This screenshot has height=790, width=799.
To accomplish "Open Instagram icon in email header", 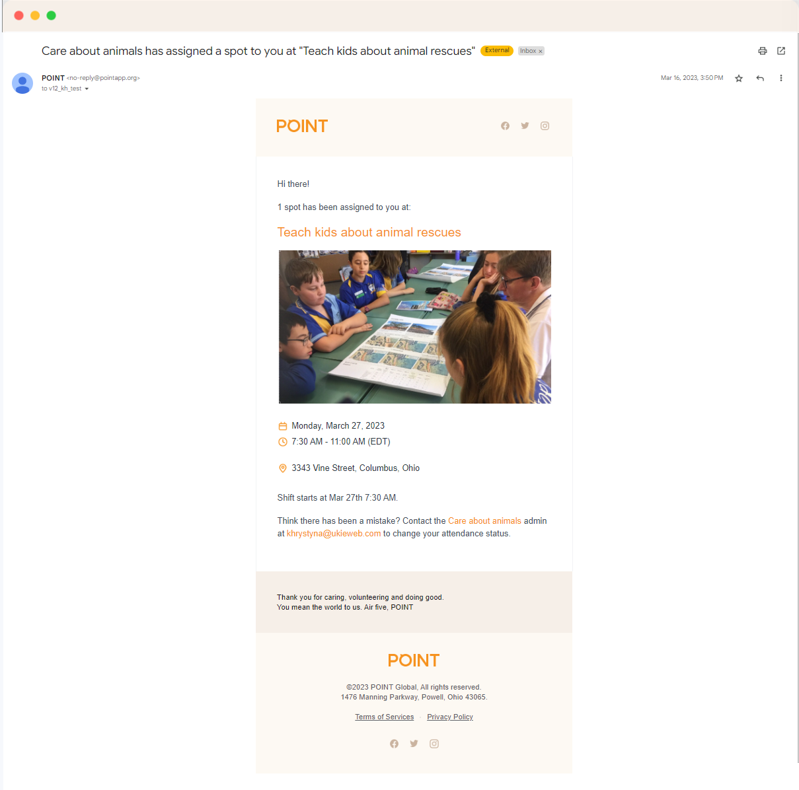I will 545,126.
